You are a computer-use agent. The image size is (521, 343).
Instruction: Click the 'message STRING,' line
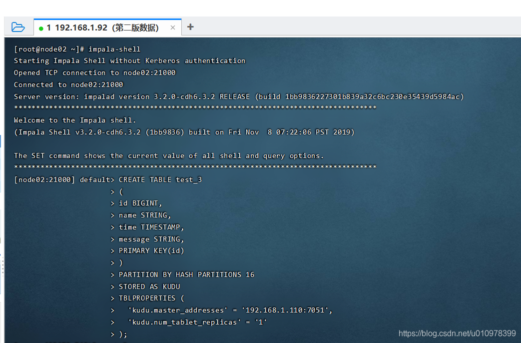[x=151, y=239]
